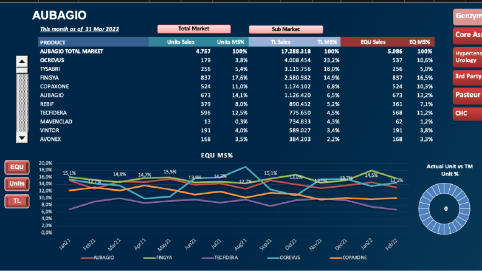The width and height of the screenshot is (482, 271).
Task: Select the REBIF row in table
Action: 236,104
